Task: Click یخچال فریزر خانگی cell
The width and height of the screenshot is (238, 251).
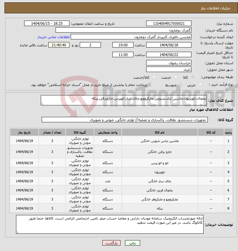Action: 160,190
